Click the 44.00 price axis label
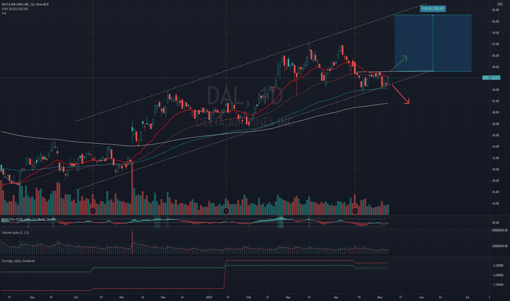Image resolution: width=510 pixels, height=301 pixels. coord(495,90)
